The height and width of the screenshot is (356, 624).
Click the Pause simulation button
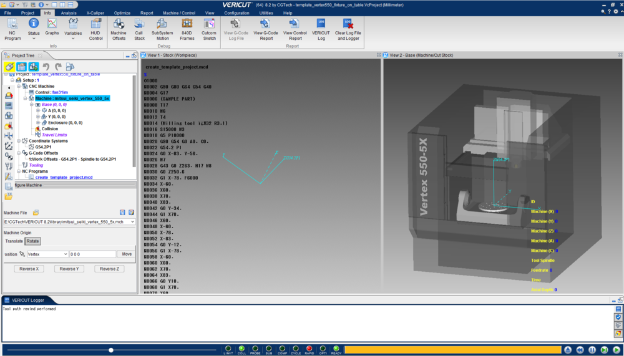point(592,350)
